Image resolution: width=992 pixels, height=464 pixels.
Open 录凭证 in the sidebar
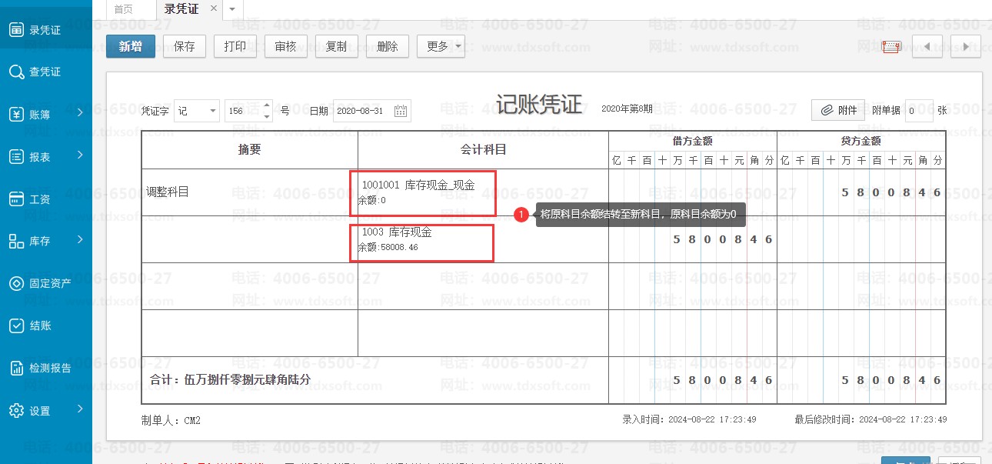pos(45,30)
